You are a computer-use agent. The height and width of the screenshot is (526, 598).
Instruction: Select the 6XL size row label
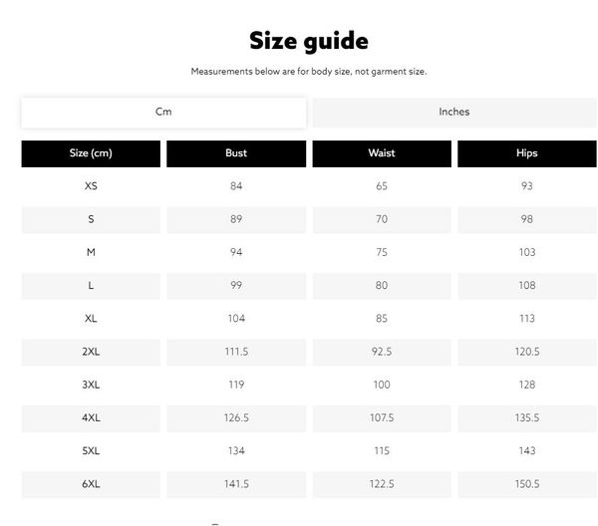point(91,484)
